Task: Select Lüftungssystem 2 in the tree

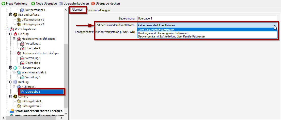Action: 33,24
